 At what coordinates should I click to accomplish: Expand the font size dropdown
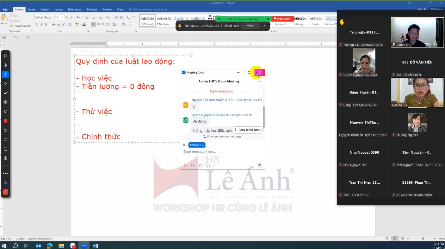coord(63,17)
